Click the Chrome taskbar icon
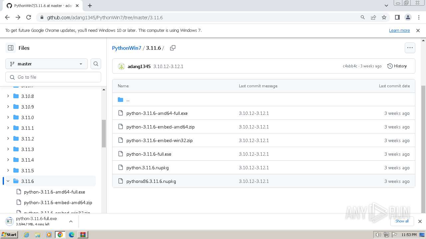This screenshot has height=239, width=426. 60,235
